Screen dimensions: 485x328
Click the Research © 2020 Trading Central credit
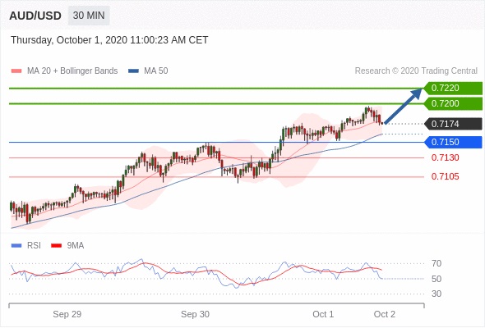[416, 71]
